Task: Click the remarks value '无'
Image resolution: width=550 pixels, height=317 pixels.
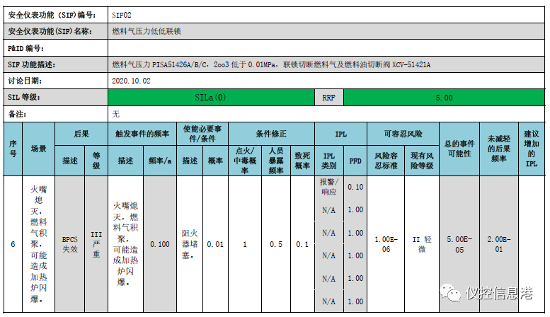Action: click(x=116, y=114)
